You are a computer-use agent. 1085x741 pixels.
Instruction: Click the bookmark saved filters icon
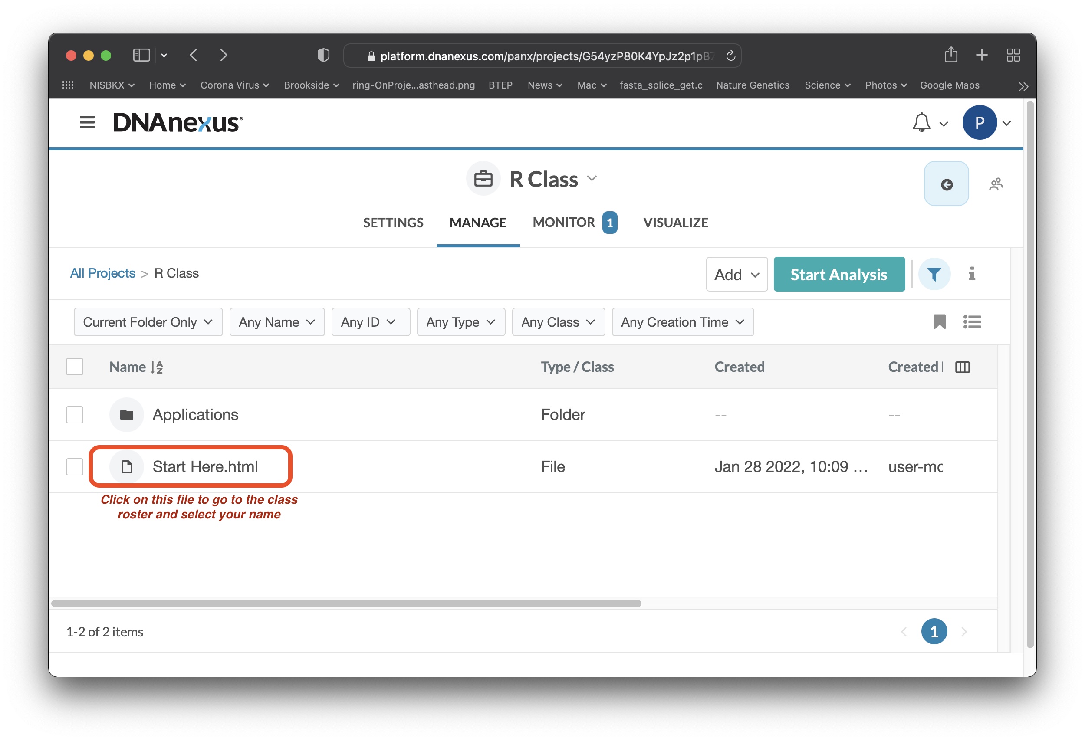939,322
